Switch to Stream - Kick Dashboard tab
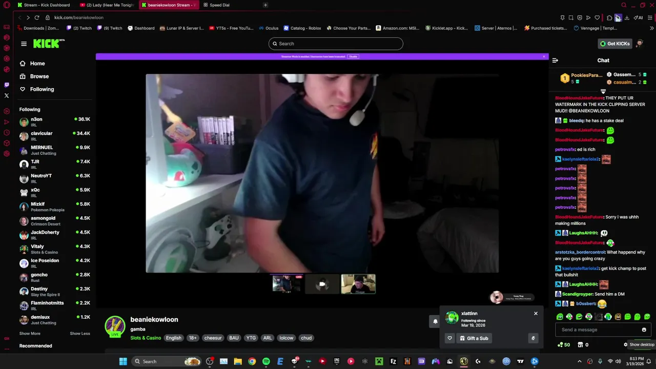 [44, 5]
